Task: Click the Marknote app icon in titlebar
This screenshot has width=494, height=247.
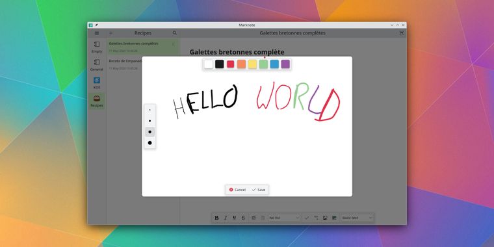Action: 91,25
